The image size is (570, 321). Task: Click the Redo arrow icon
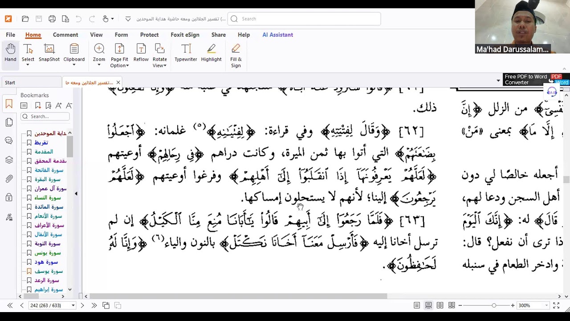[x=92, y=19]
